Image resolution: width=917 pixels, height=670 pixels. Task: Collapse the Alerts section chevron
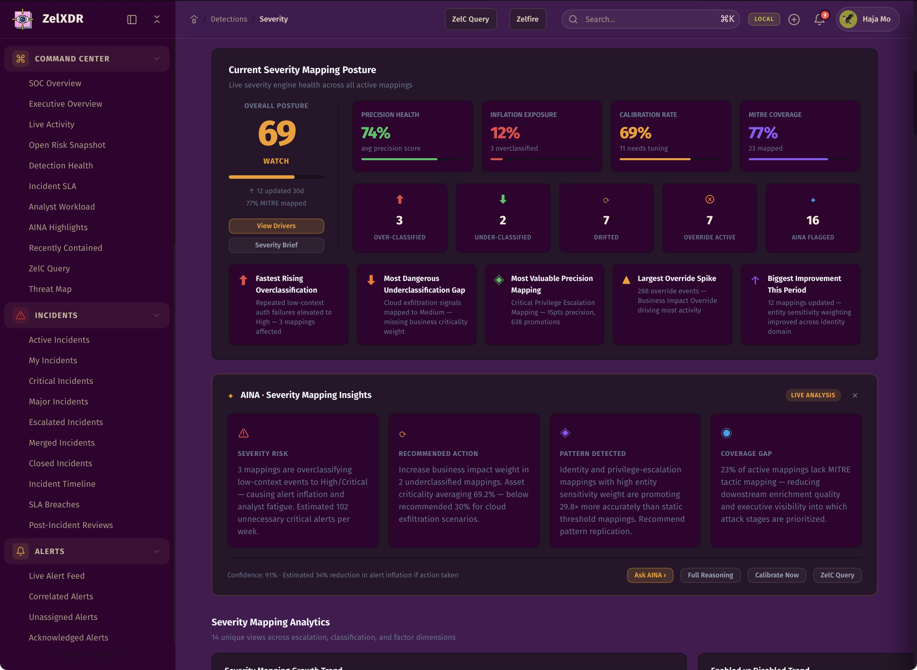pyautogui.click(x=156, y=551)
